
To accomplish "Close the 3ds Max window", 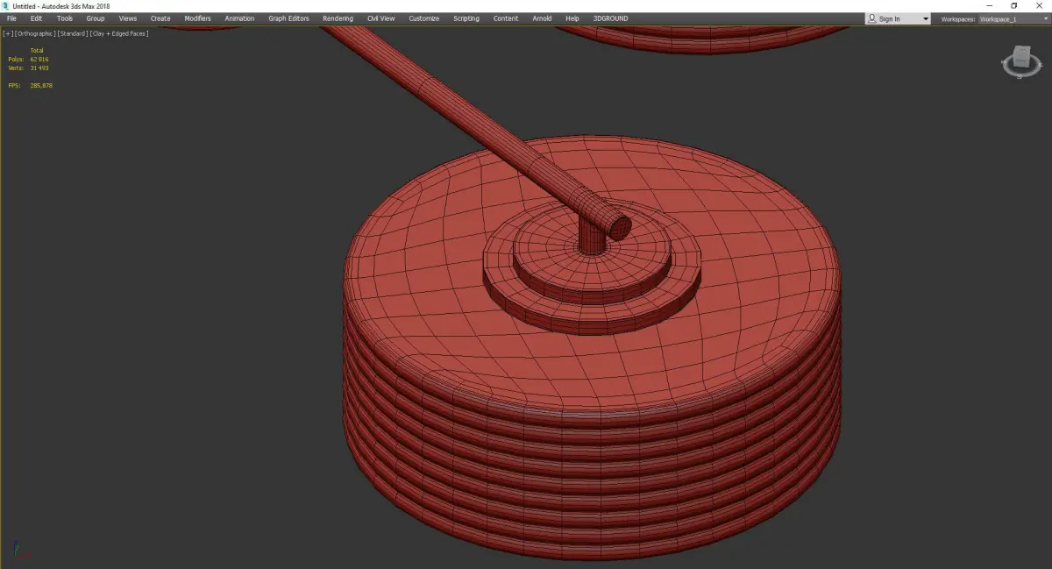I will [x=1039, y=6].
